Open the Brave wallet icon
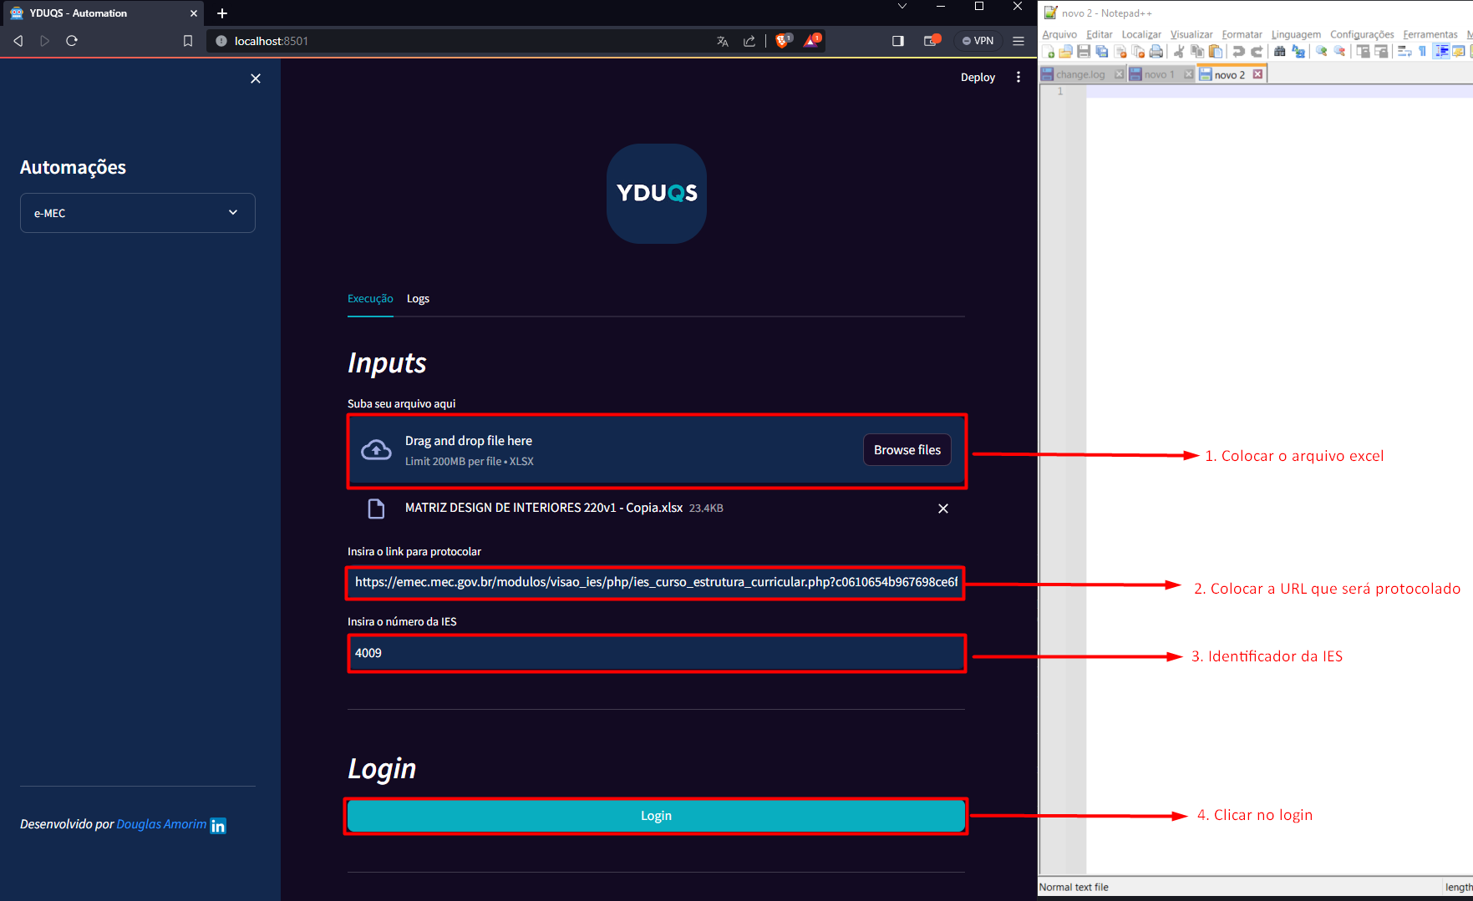The width and height of the screenshot is (1473, 901). tap(932, 40)
